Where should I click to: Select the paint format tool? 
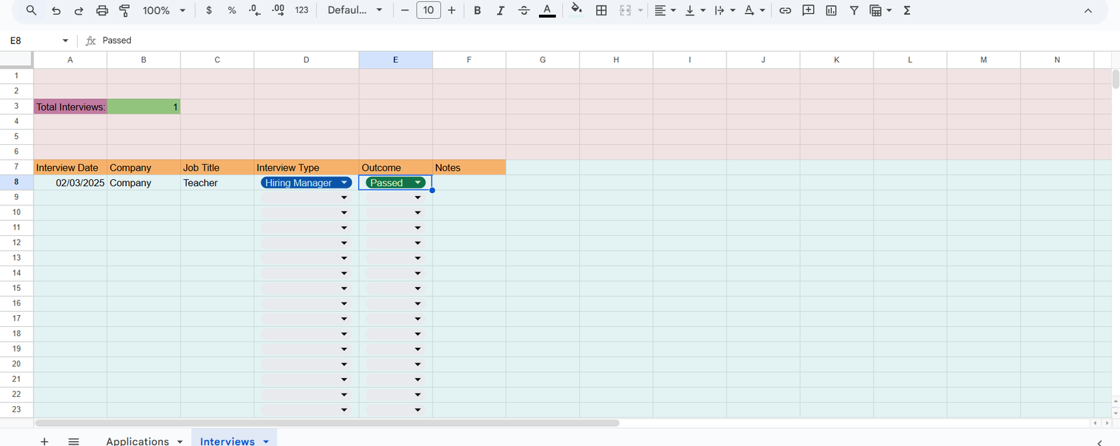click(x=125, y=11)
